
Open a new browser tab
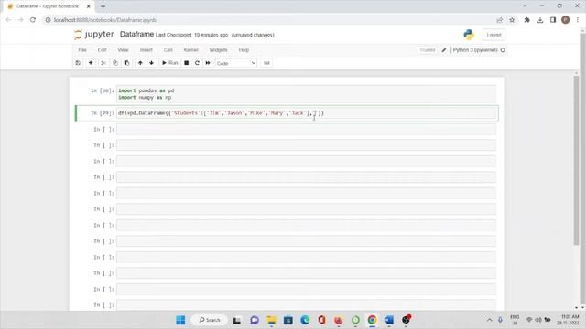pyautogui.click(x=103, y=6)
